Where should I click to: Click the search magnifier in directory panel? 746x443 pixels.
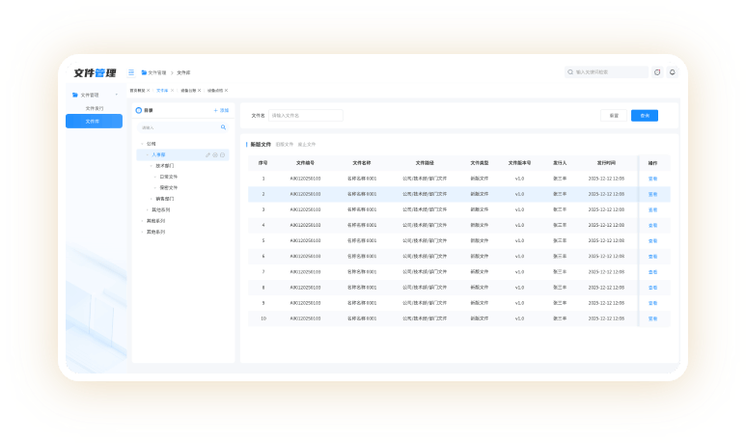tap(223, 126)
